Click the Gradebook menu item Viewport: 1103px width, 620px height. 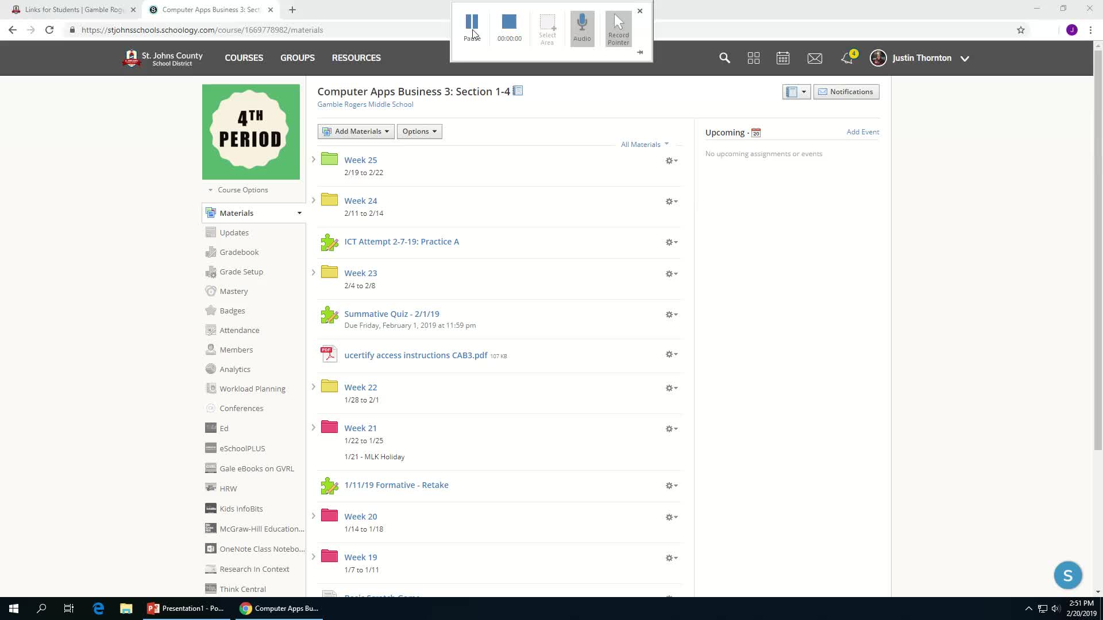pyautogui.click(x=240, y=251)
